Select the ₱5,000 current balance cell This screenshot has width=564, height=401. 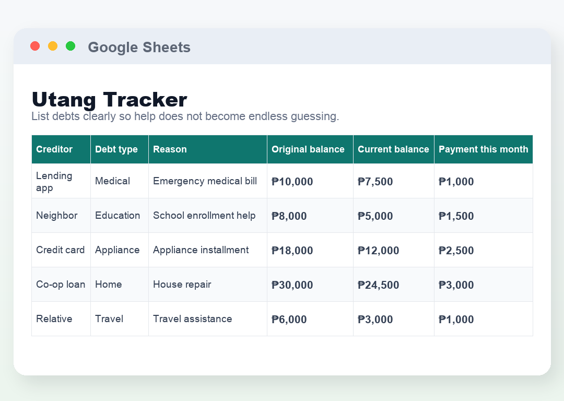[394, 216]
